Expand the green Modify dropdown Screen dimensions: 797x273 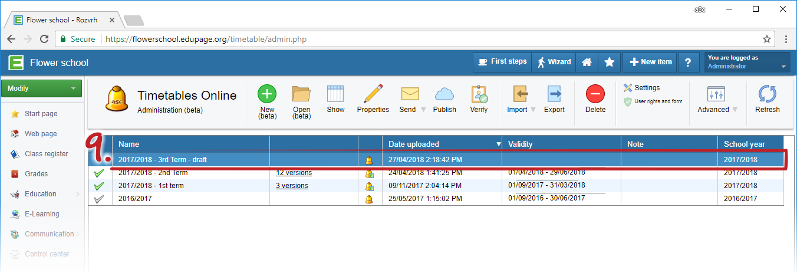pyautogui.click(x=41, y=88)
